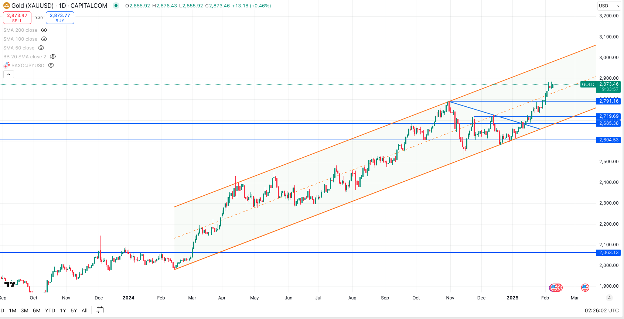
Task: Open the USD currency dropdown
Action: (609, 6)
